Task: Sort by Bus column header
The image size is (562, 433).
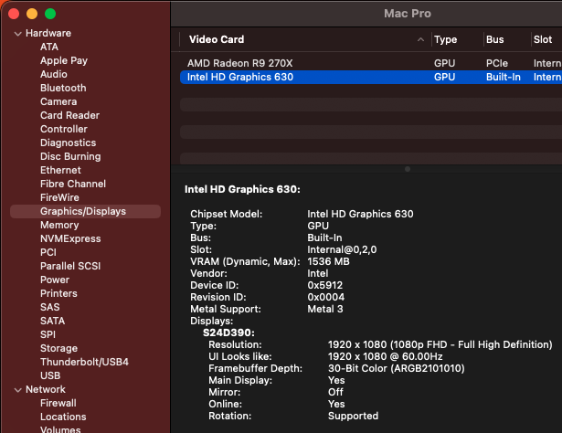Action: click(495, 39)
